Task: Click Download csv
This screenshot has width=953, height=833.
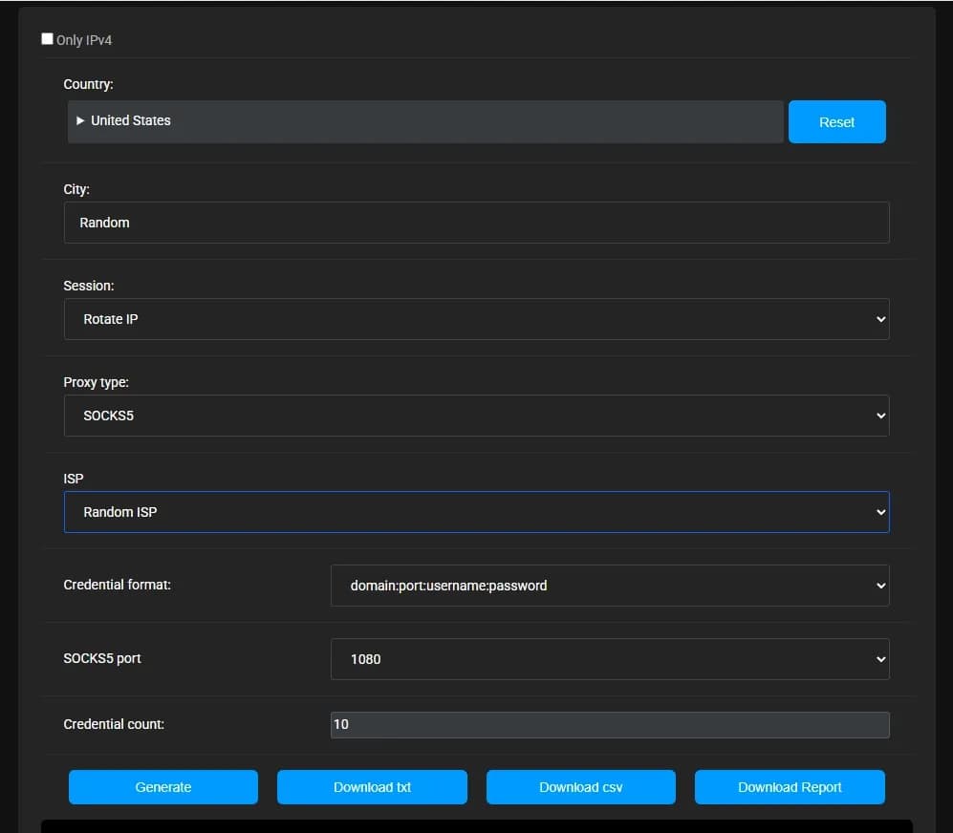Action: pyautogui.click(x=580, y=786)
